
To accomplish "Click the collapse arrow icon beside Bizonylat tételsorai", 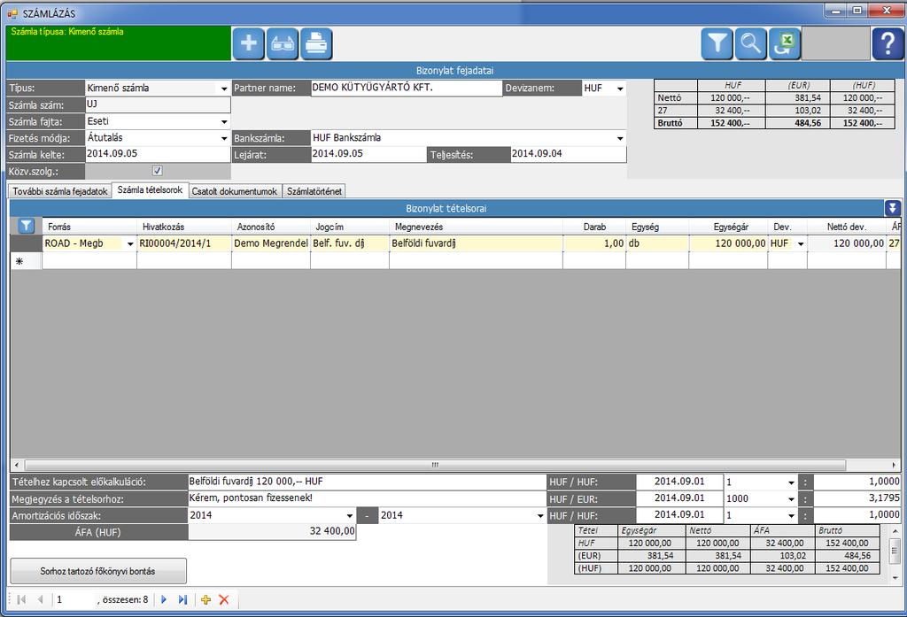I will (x=893, y=208).
